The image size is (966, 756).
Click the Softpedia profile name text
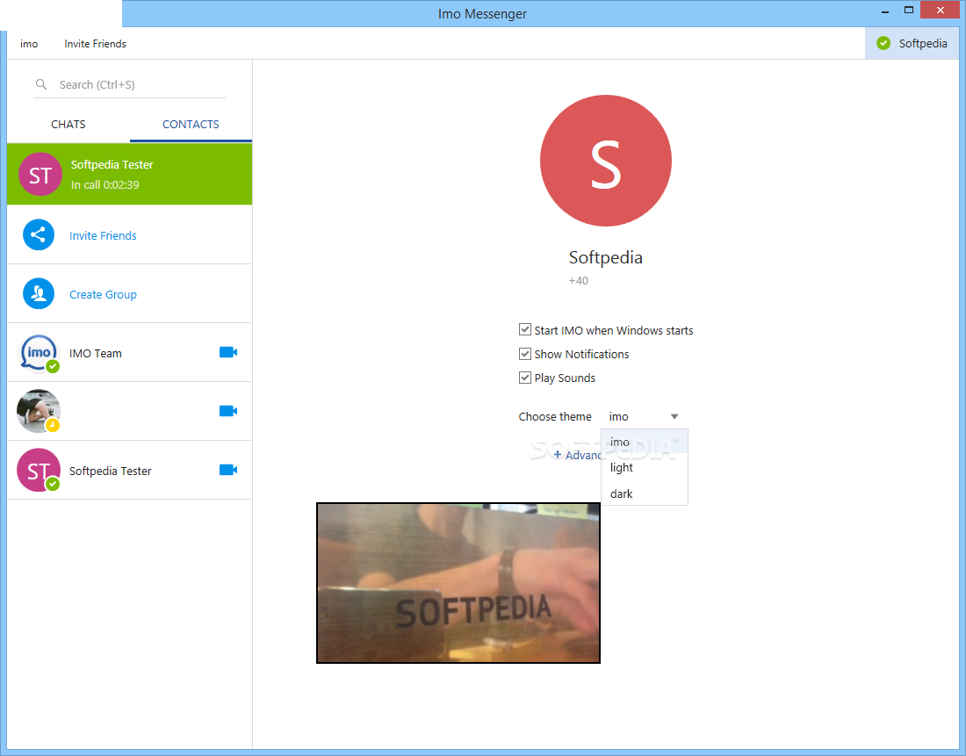tap(606, 257)
